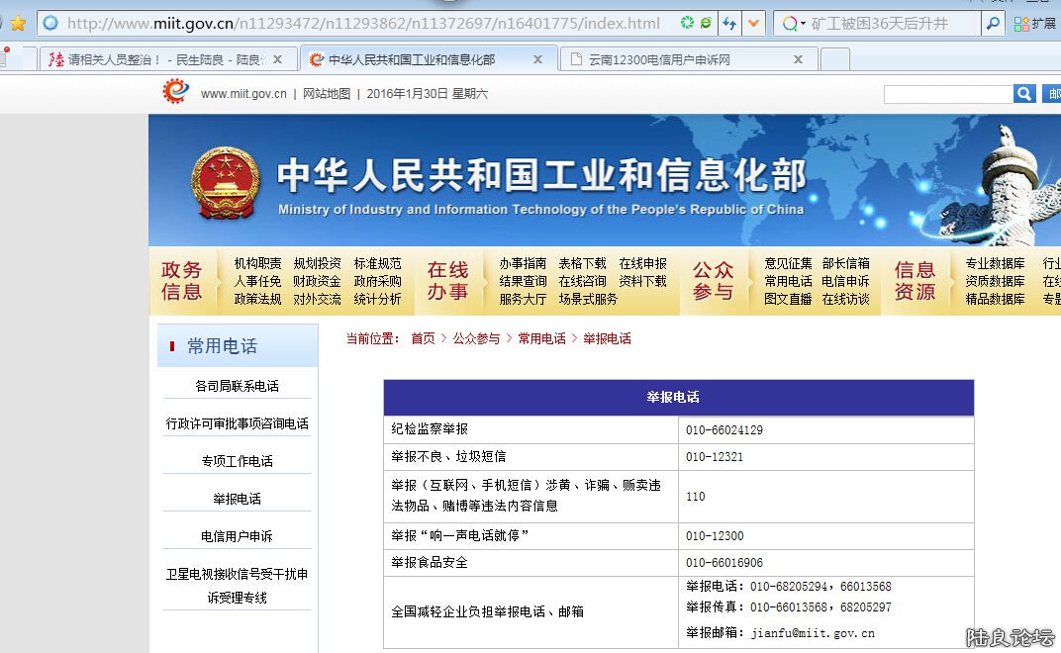
Task: Click the blue site-search magnifier button
Action: click(x=1024, y=93)
